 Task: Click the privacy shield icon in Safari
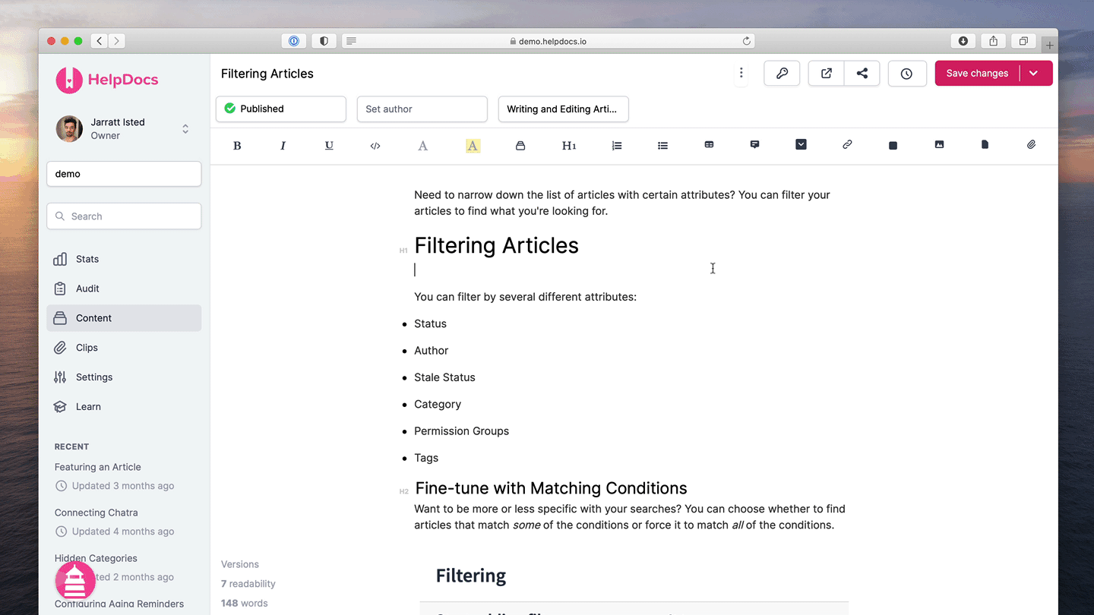click(x=324, y=41)
